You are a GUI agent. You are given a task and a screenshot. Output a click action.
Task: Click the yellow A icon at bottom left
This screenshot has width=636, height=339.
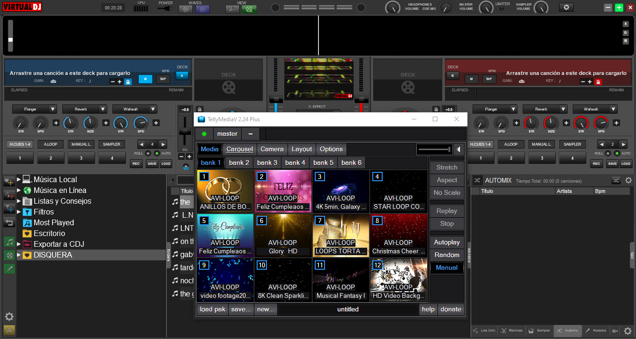click(x=9, y=330)
